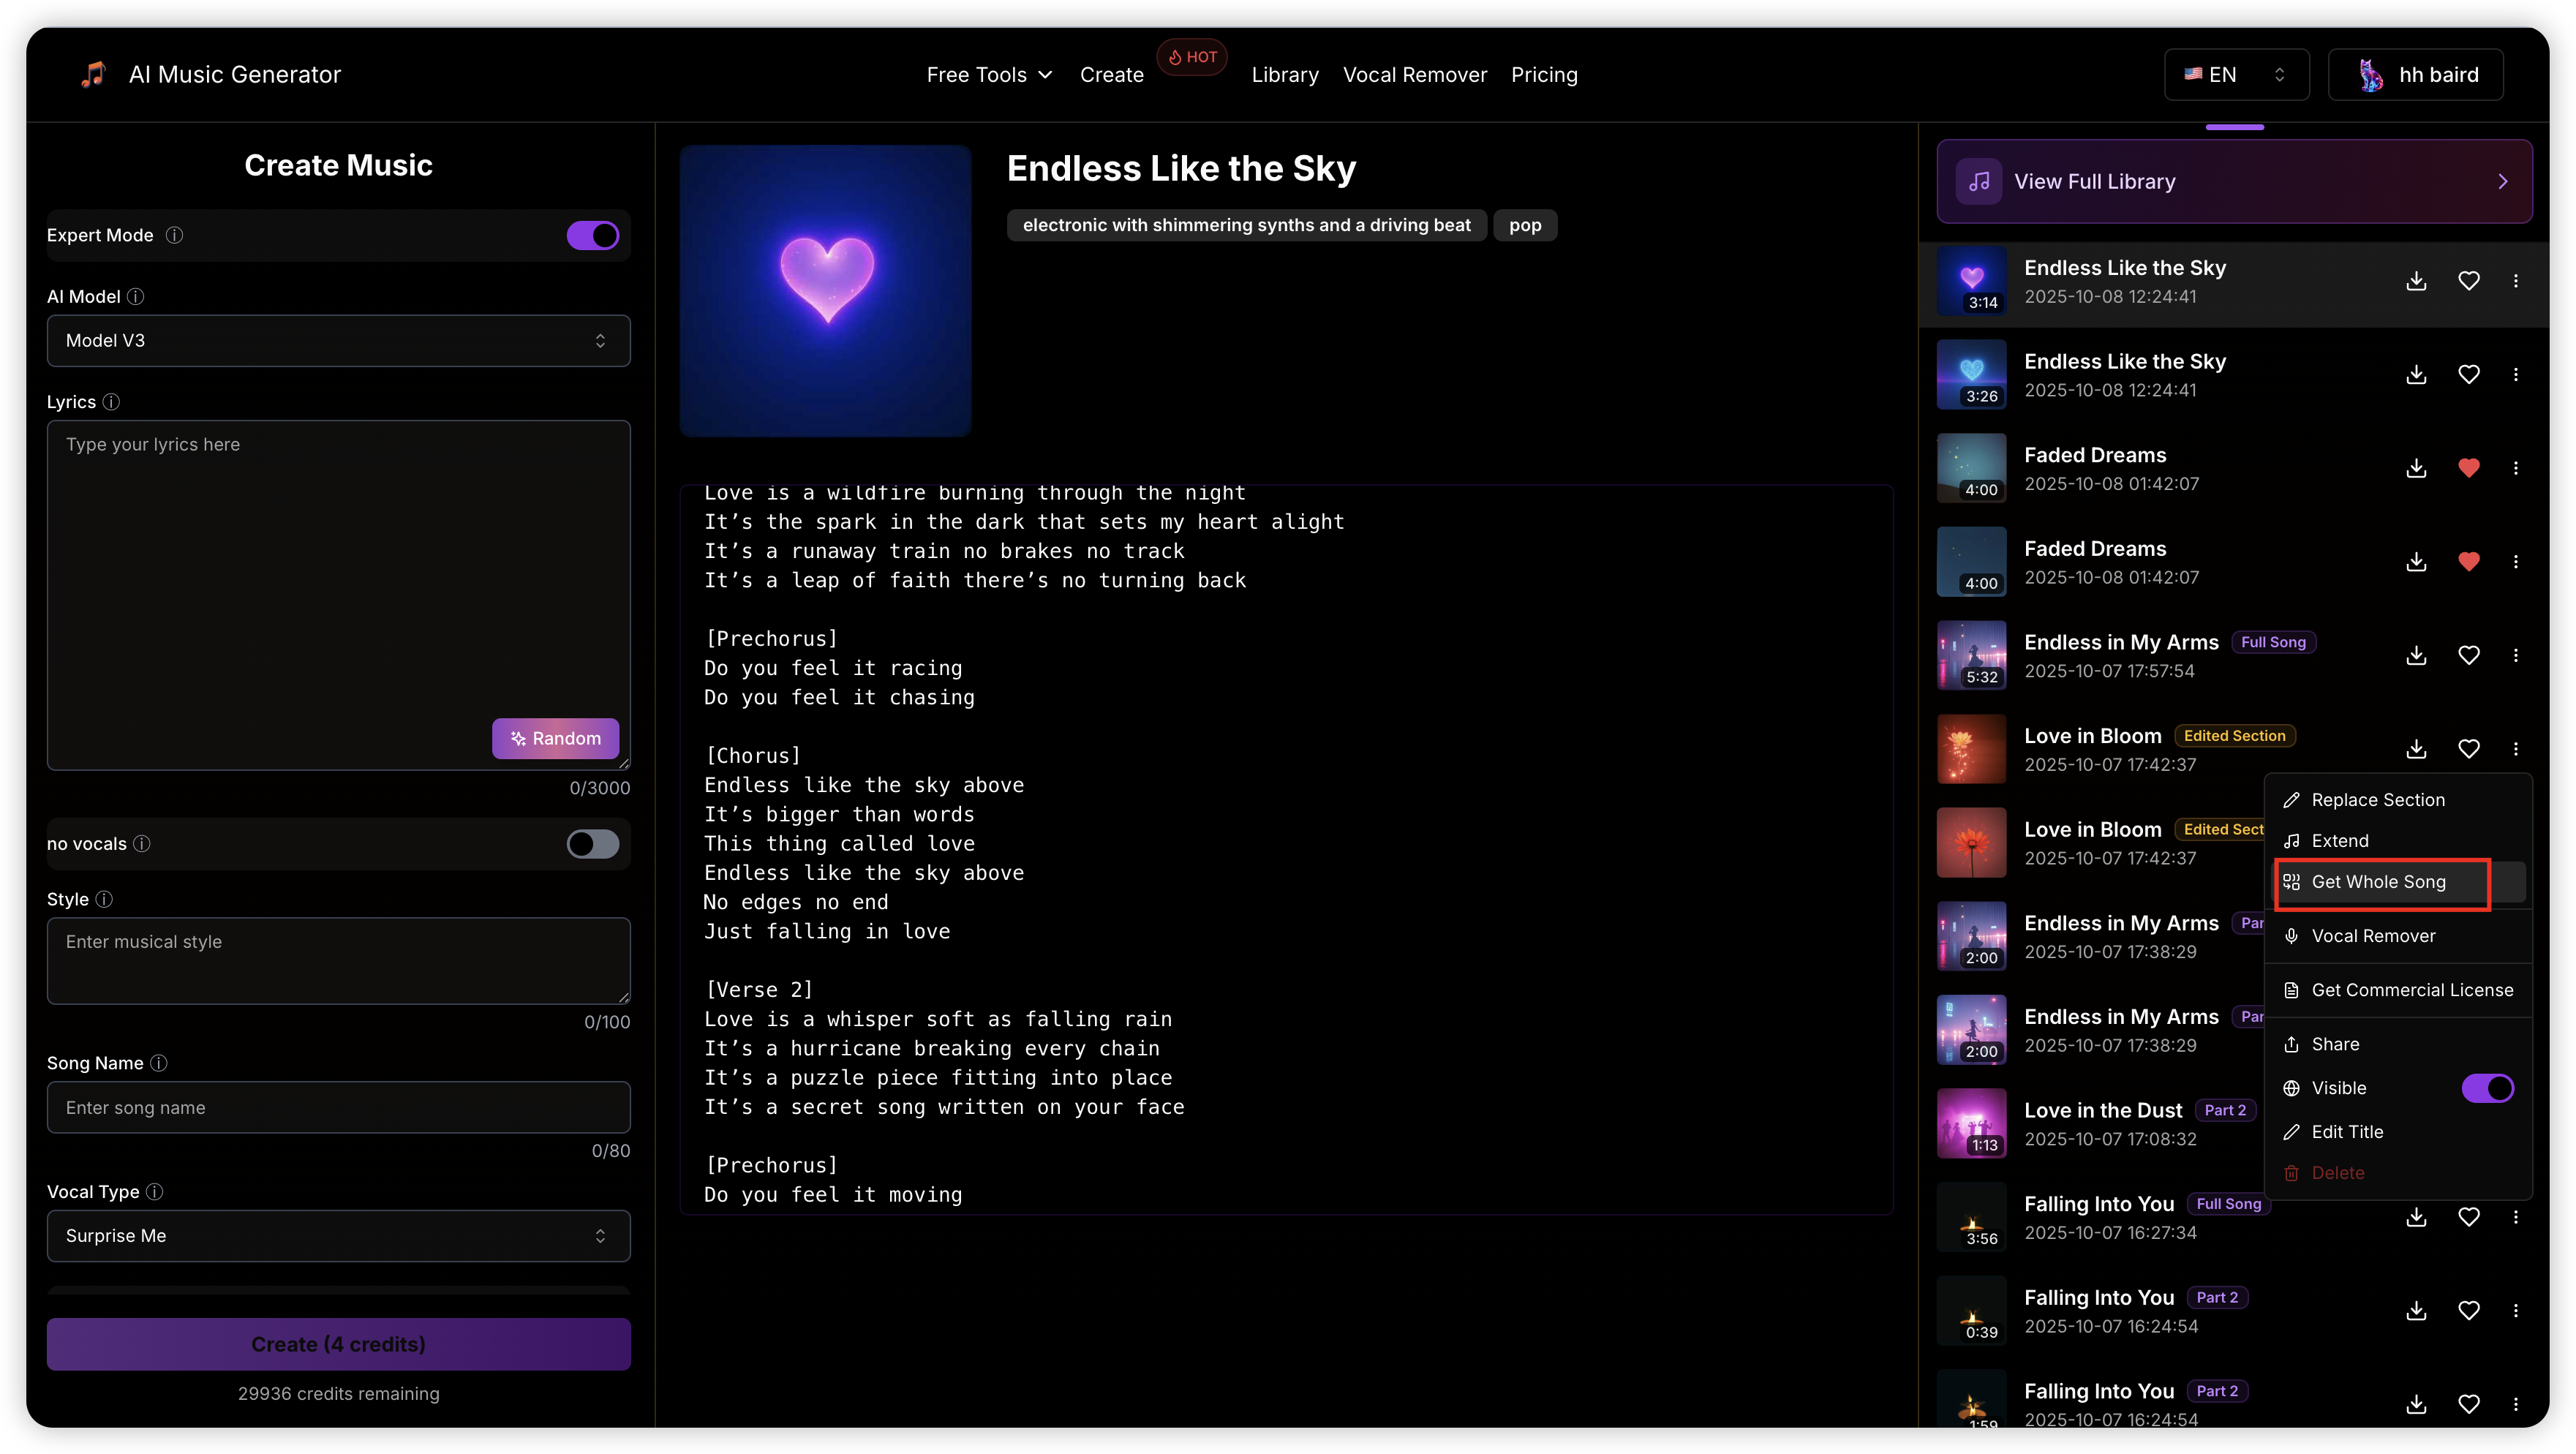The image size is (2576, 1454).
Task: Click the Song Name input field
Action: (x=338, y=1108)
